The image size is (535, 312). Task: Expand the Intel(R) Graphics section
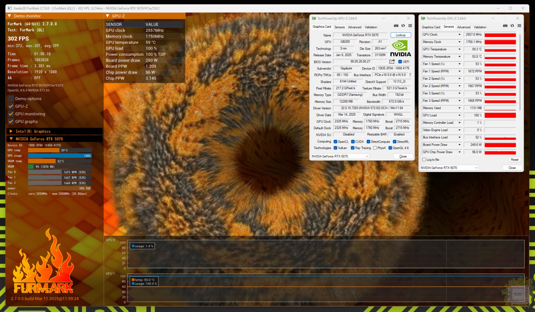pyautogui.click(x=11, y=131)
